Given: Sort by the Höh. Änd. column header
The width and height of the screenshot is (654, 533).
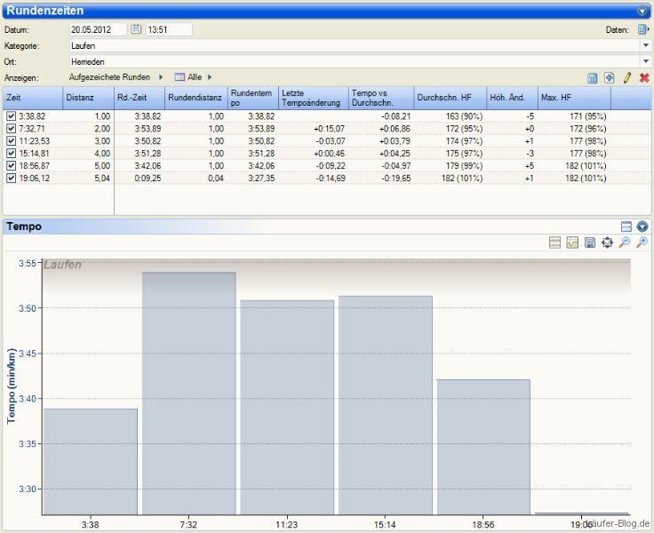Looking at the screenshot, I should (512, 98).
